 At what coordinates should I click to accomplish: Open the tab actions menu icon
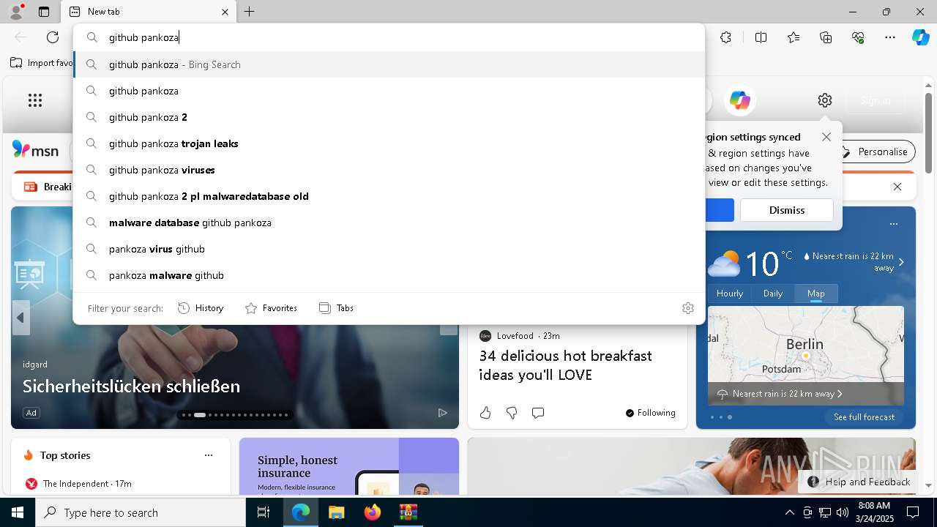44,12
